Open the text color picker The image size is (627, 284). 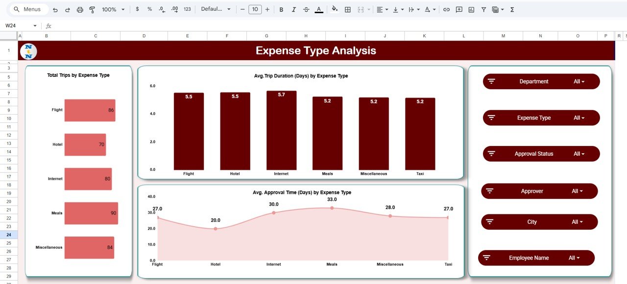pos(318,9)
